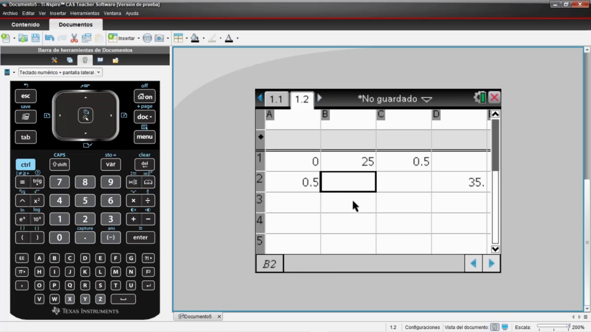Switch to computer document view
This screenshot has height=332, width=591.
[505, 327]
